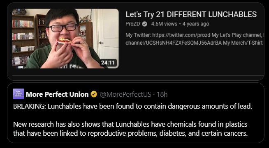Open the Lunchables video thumbnail

pos(65,39)
